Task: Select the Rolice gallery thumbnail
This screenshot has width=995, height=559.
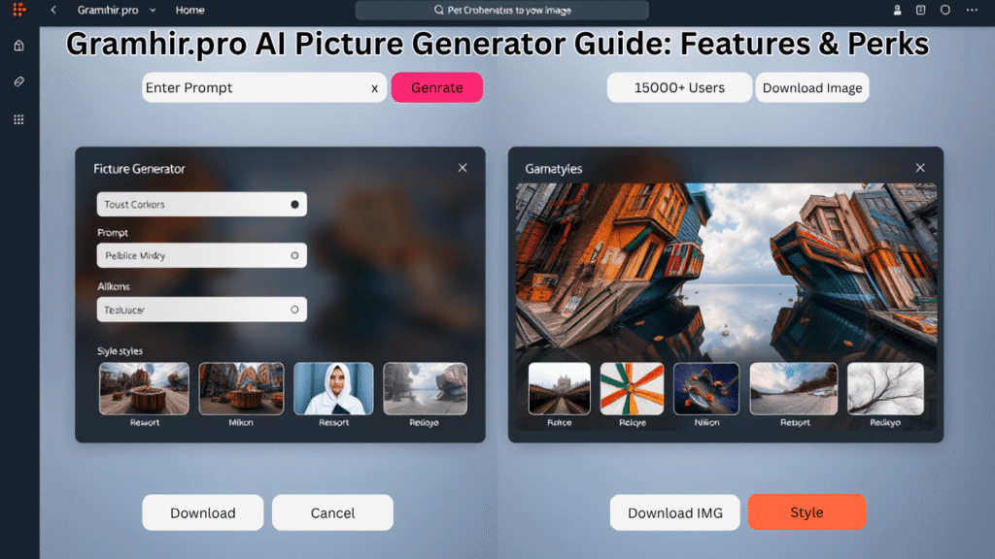Action: [559, 388]
